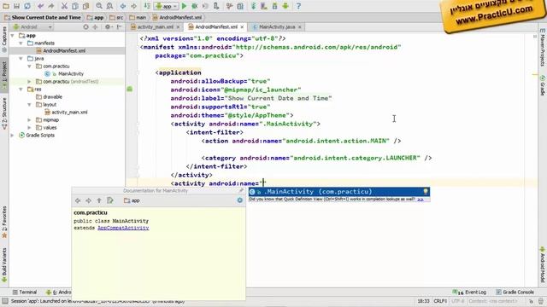
Task: Expand the mipmap folder
Action: click(29, 119)
